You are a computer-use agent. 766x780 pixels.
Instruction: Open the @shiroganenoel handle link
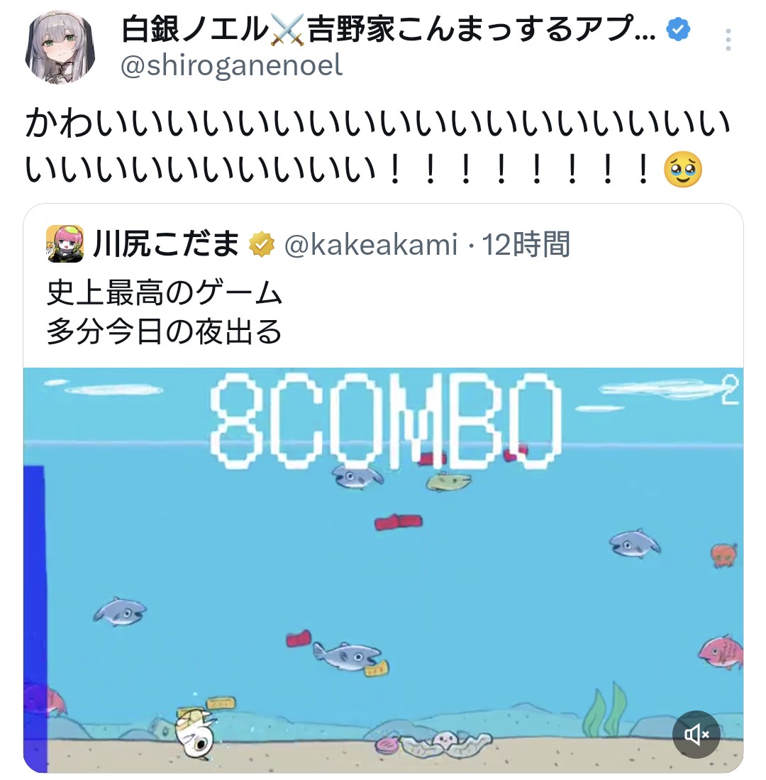coord(232,66)
